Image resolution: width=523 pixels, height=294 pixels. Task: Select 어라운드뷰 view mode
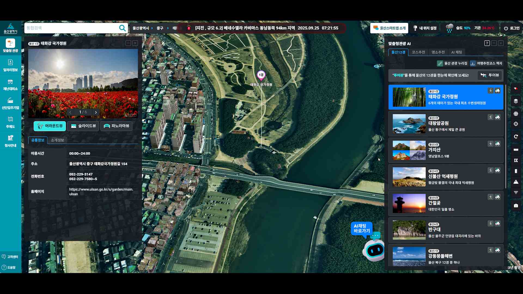pyautogui.click(x=50, y=126)
